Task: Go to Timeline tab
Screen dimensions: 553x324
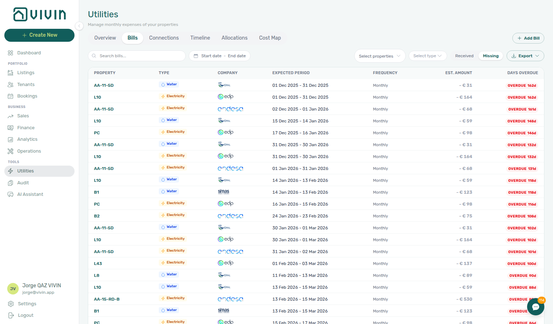Action: (x=200, y=38)
